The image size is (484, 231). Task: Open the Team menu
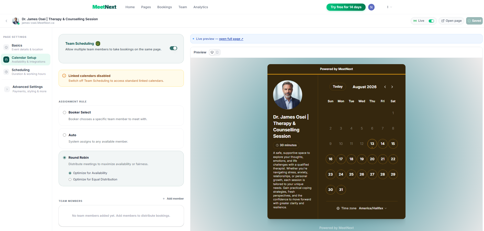click(183, 7)
